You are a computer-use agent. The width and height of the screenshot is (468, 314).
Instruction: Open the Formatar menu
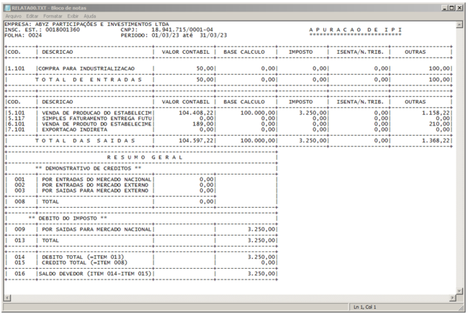click(53, 16)
